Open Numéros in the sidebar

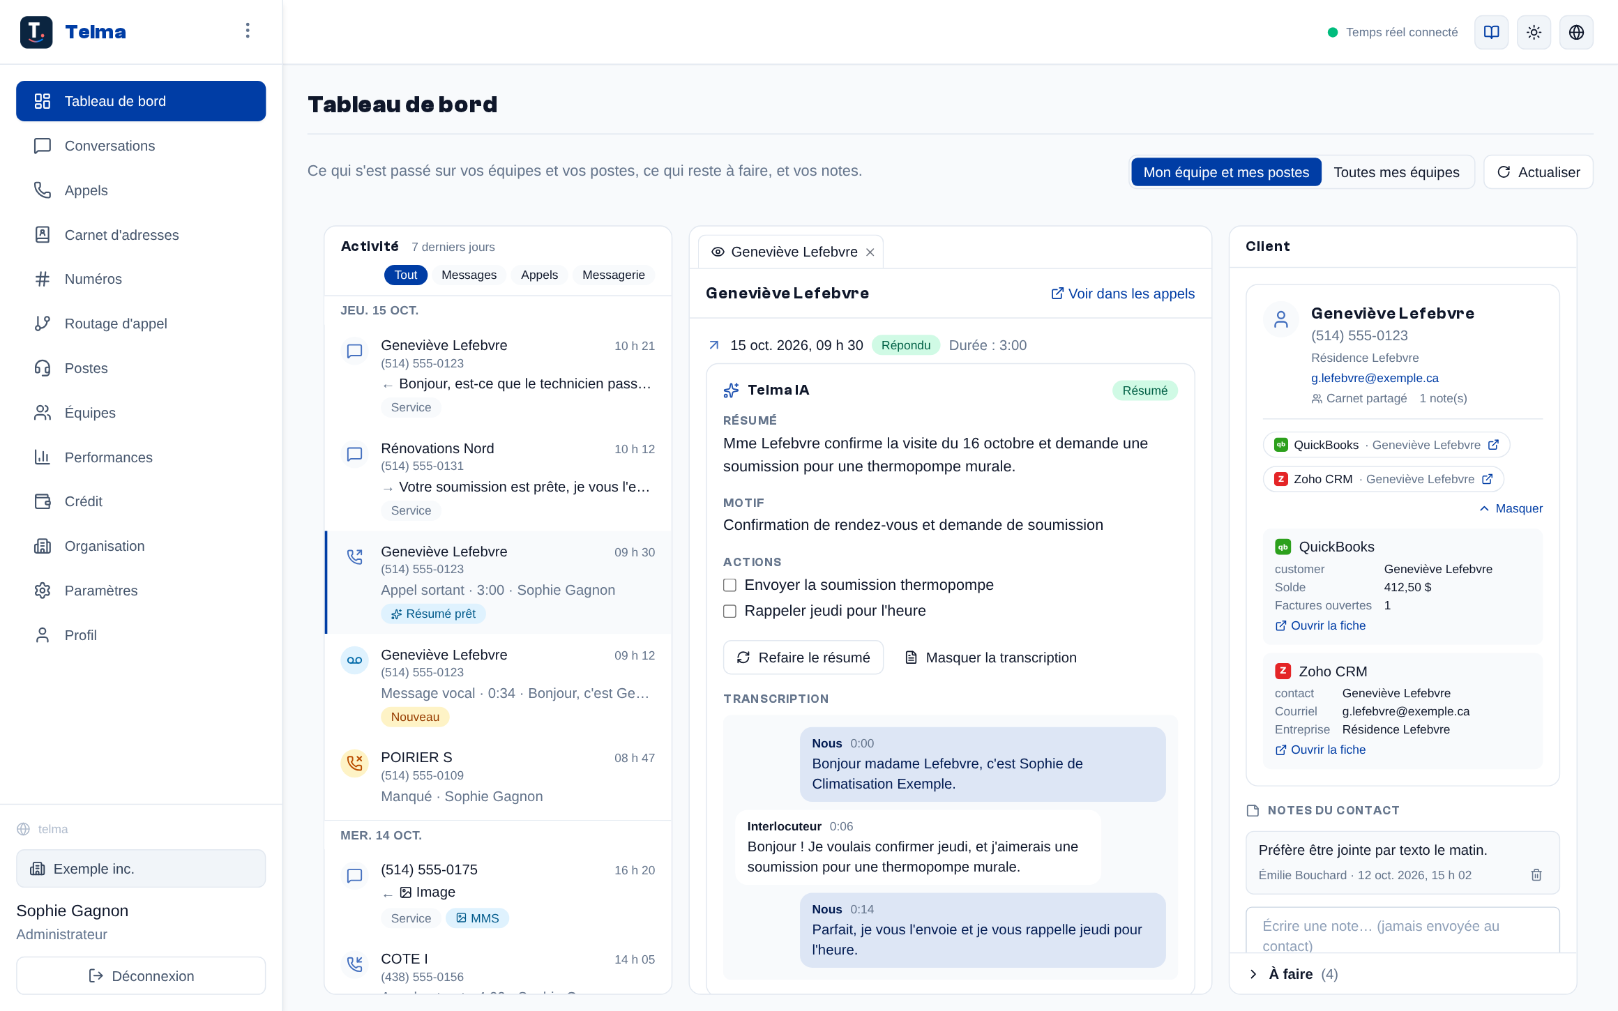click(141, 279)
